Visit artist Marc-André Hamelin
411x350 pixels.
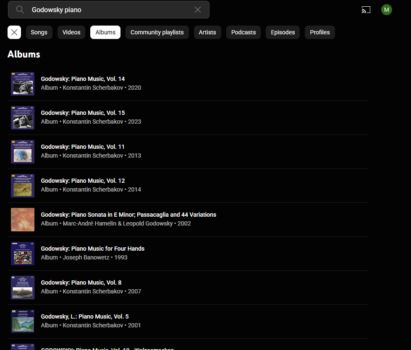pyautogui.click(x=89, y=223)
